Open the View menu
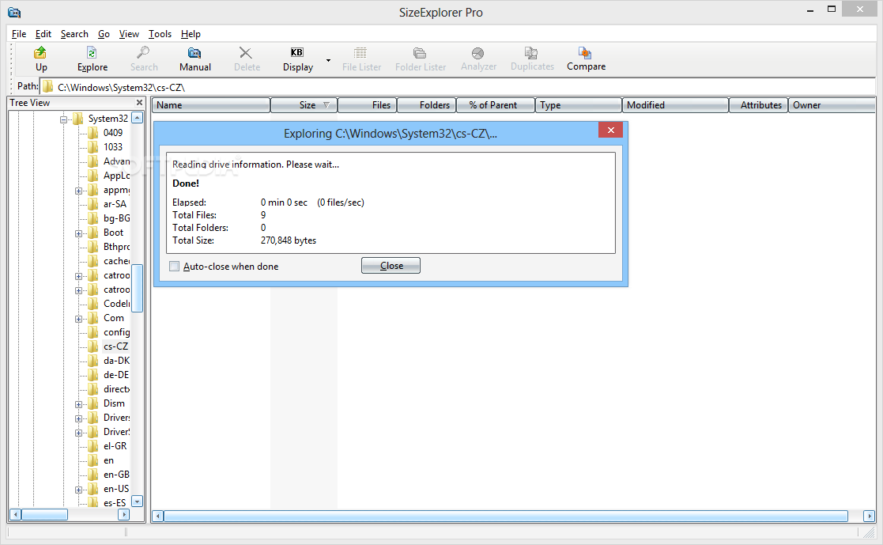The height and width of the screenshot is (545, 883). point(129,34)
